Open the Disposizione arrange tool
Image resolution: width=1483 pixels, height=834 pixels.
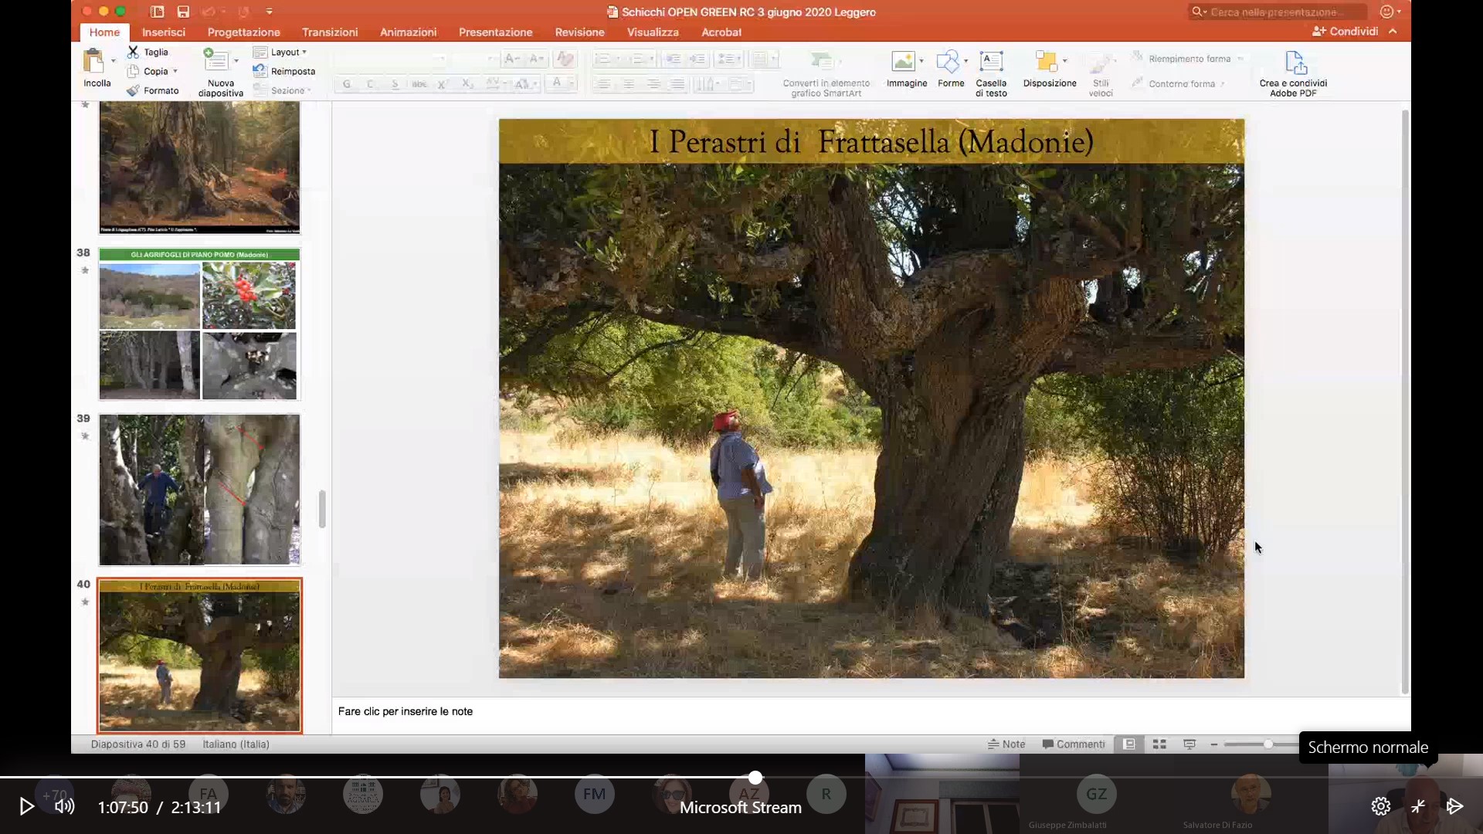click(x=1046, y=62)
